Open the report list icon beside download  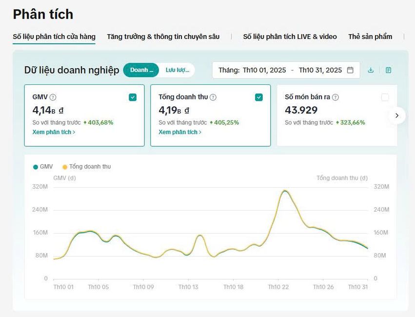click(x=388, y=70)
